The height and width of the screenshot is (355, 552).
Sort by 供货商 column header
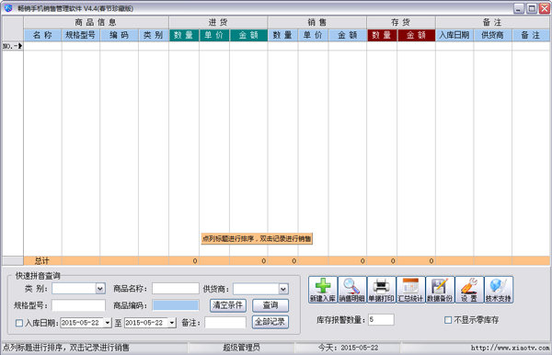coord(492,35)
